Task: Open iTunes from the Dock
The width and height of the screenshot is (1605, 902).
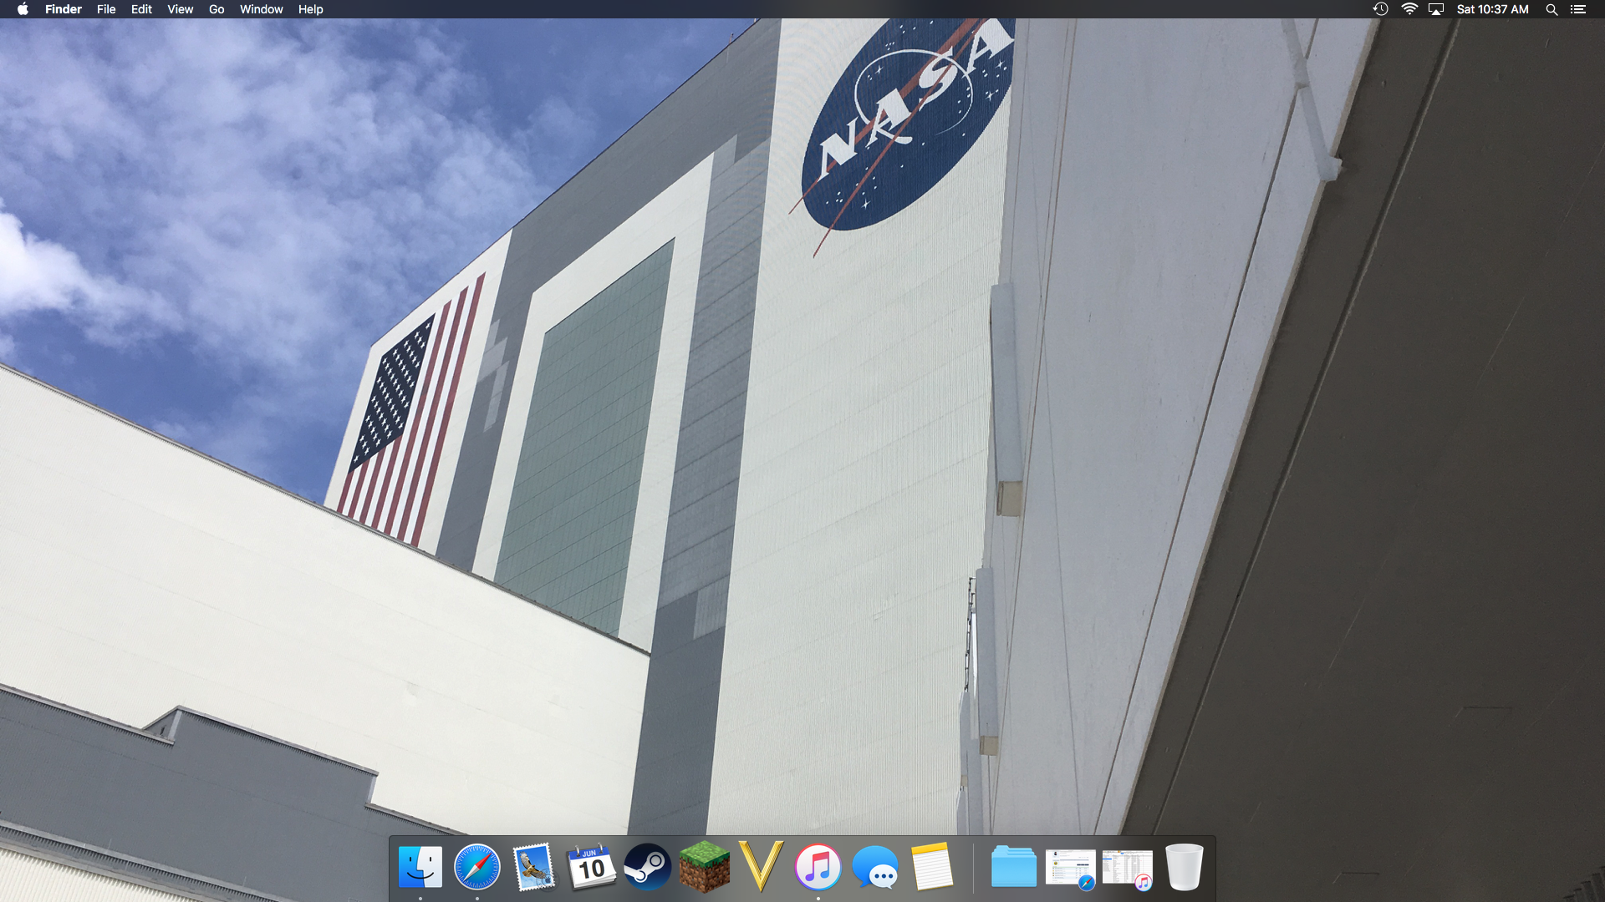Action: point(818,867)
